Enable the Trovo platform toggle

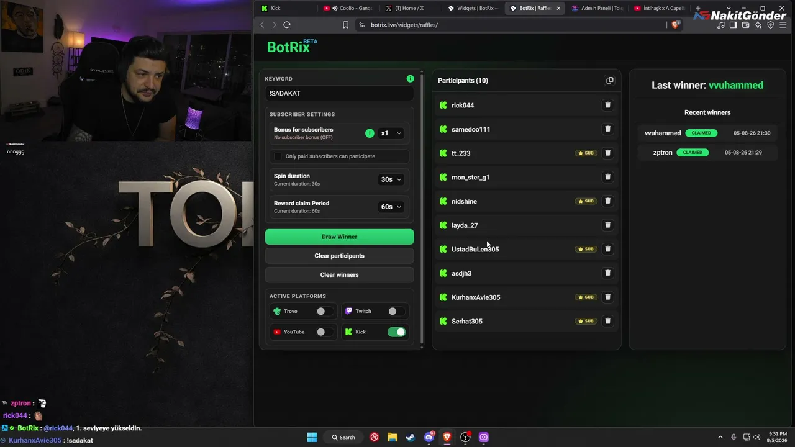[324, 311]
